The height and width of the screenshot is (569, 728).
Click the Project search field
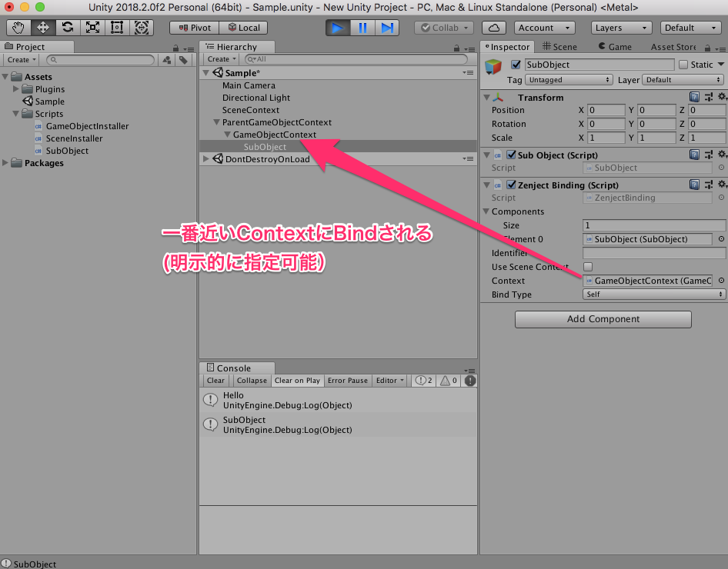coord(100,60)
